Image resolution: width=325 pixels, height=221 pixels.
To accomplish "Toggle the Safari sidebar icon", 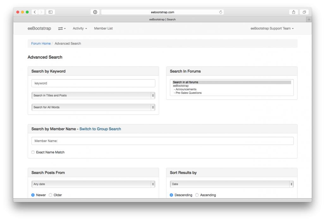I will click(x=50, y=12).
